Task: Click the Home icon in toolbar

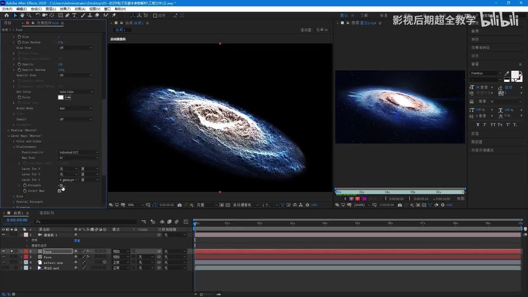Action: 6,15
